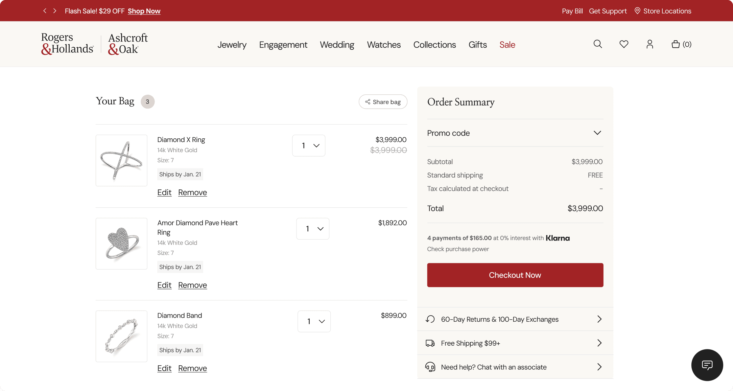
Task: Open quantity dropdown for Diamond Band
Action: [x=314, y=321]
